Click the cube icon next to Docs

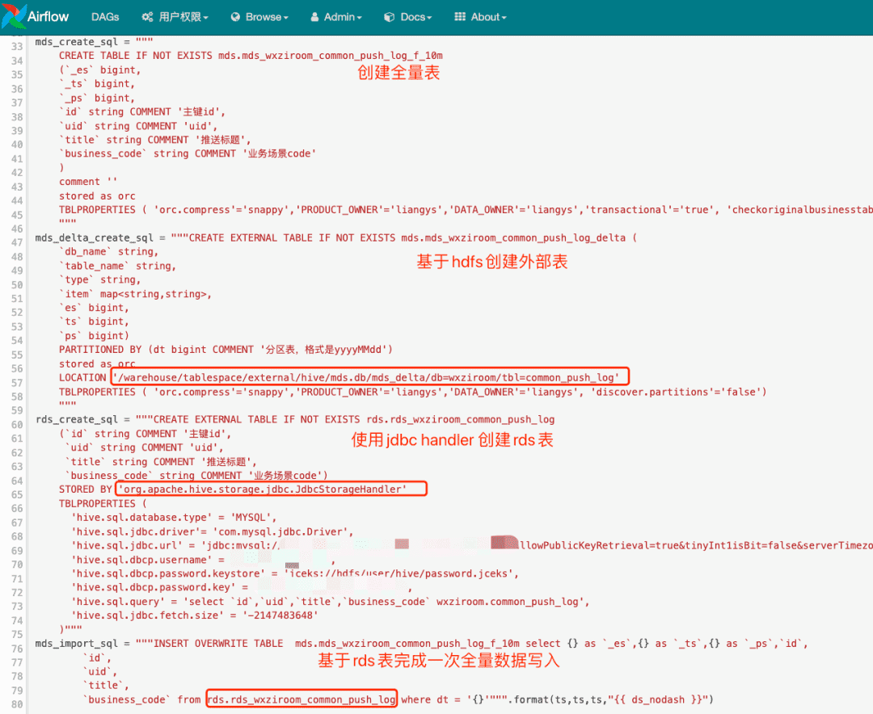pos(390,17)
